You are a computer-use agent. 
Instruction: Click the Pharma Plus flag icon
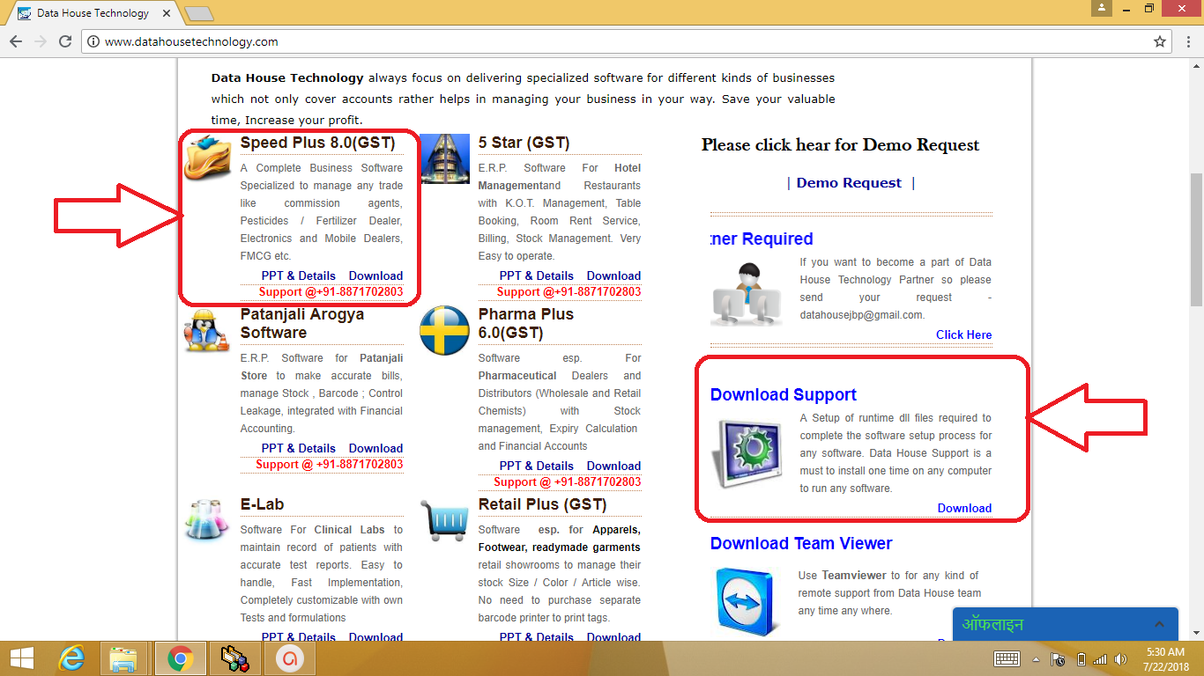point(445,331)
